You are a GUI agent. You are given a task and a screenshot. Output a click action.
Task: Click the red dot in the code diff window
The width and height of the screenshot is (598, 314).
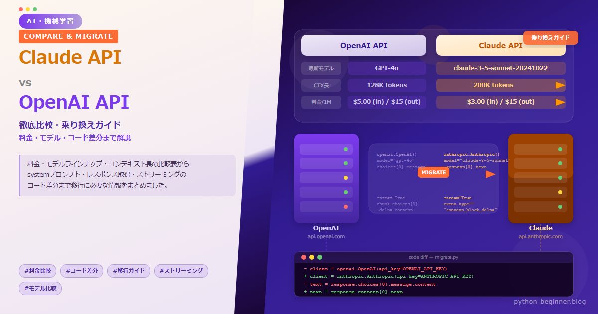pyautogui.click(x=304, y=257)
